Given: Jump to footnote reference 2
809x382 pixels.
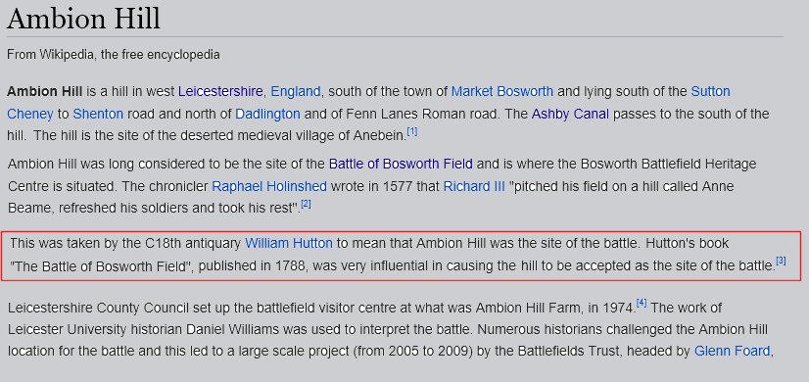Looking at the screenshot, I should [306, 204].
